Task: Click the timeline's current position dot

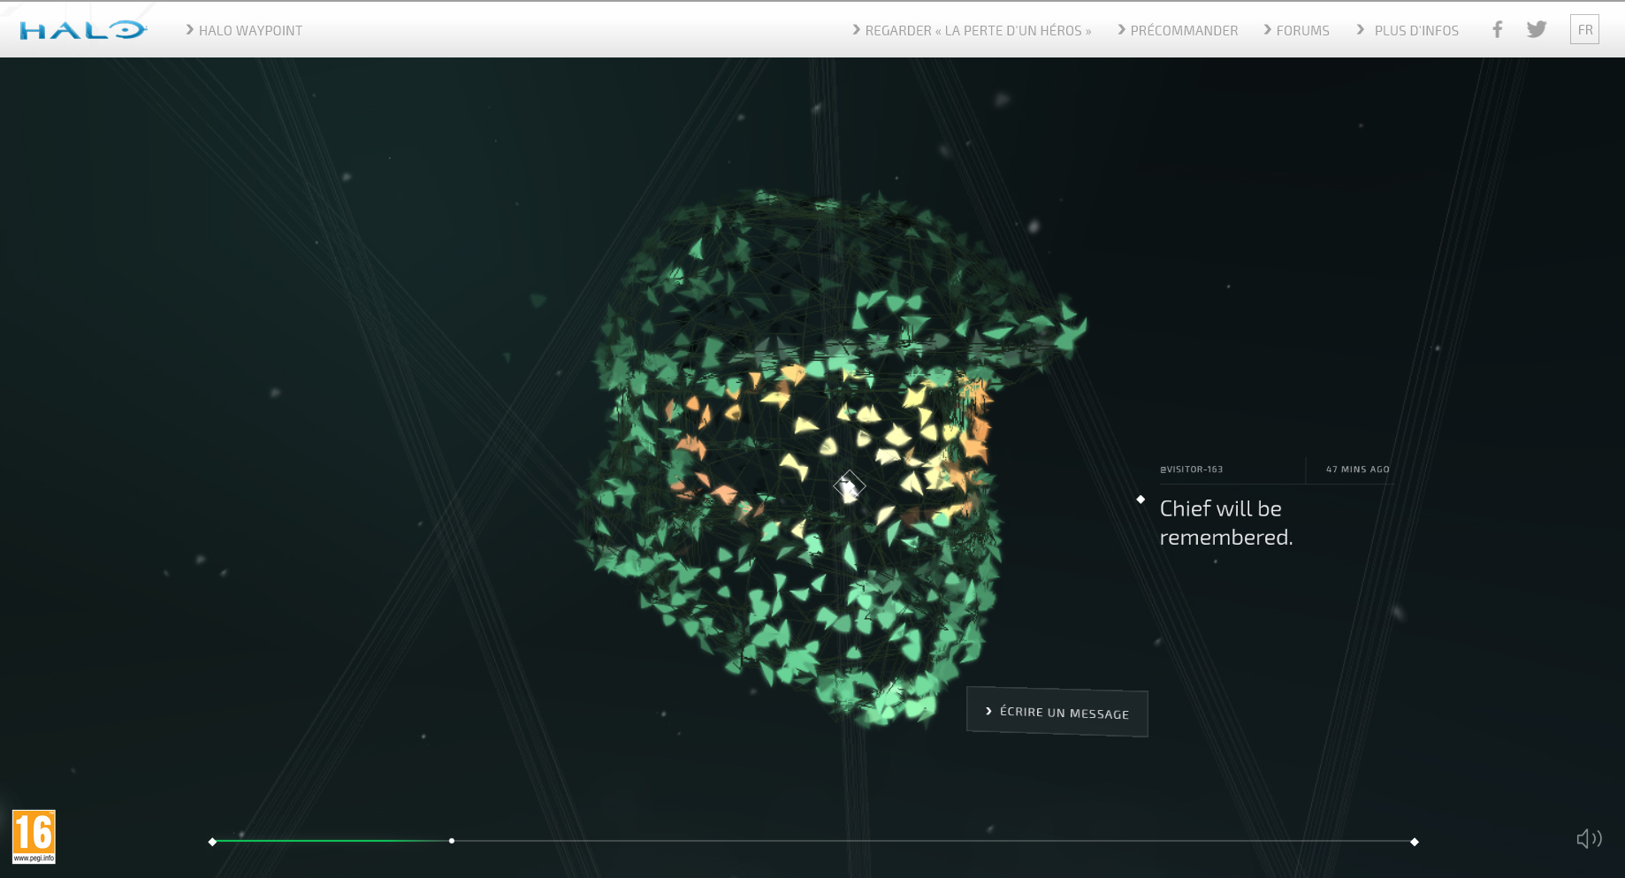Action: [452, 841]
